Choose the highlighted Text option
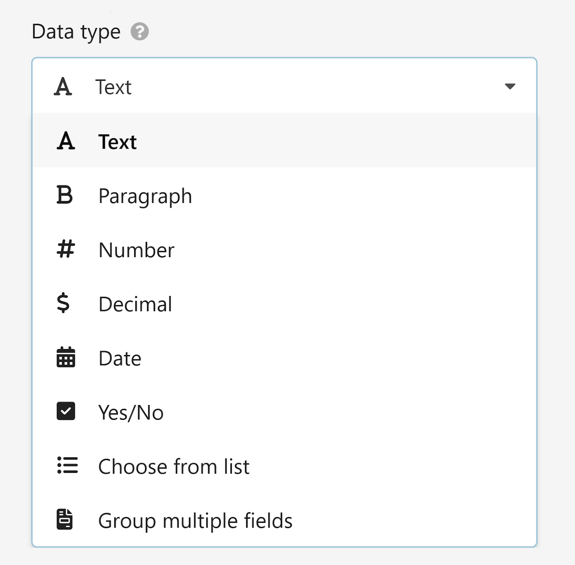 284,141
